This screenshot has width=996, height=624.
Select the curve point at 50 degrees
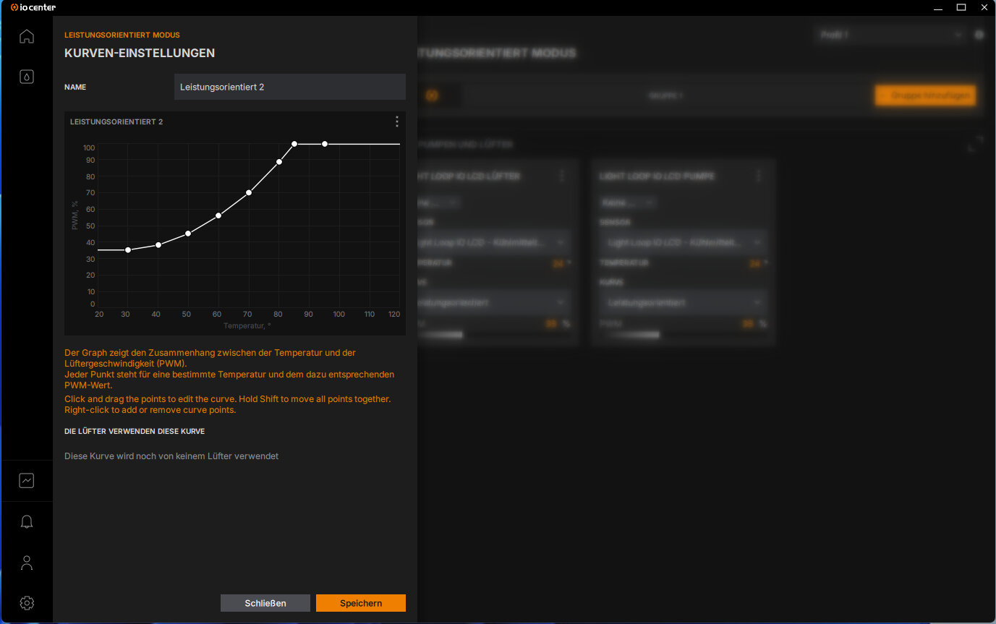(188, 234)
